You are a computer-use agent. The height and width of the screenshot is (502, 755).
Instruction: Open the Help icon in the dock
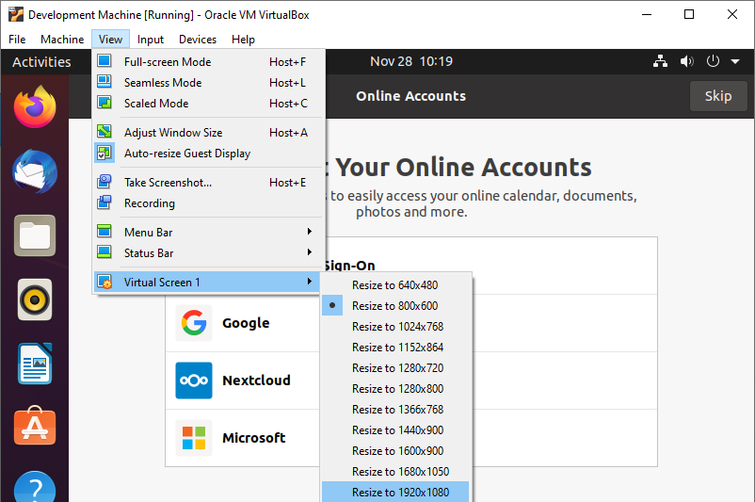[x=35, y=488]
